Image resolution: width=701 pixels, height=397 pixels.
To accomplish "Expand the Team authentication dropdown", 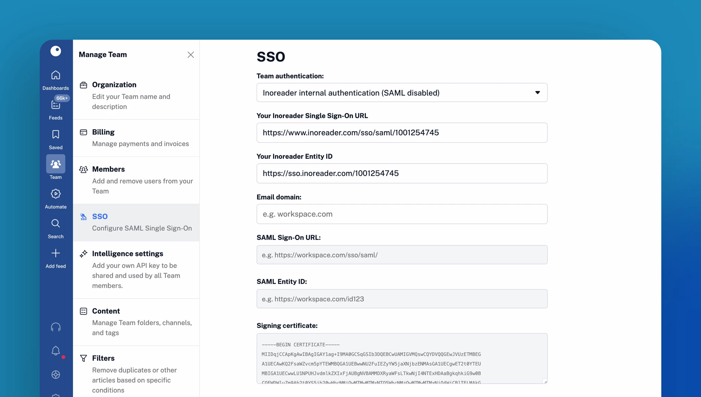I will 402,93.
